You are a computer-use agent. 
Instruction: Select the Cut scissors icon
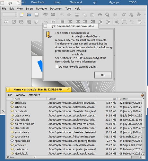[x=77, y=14]
